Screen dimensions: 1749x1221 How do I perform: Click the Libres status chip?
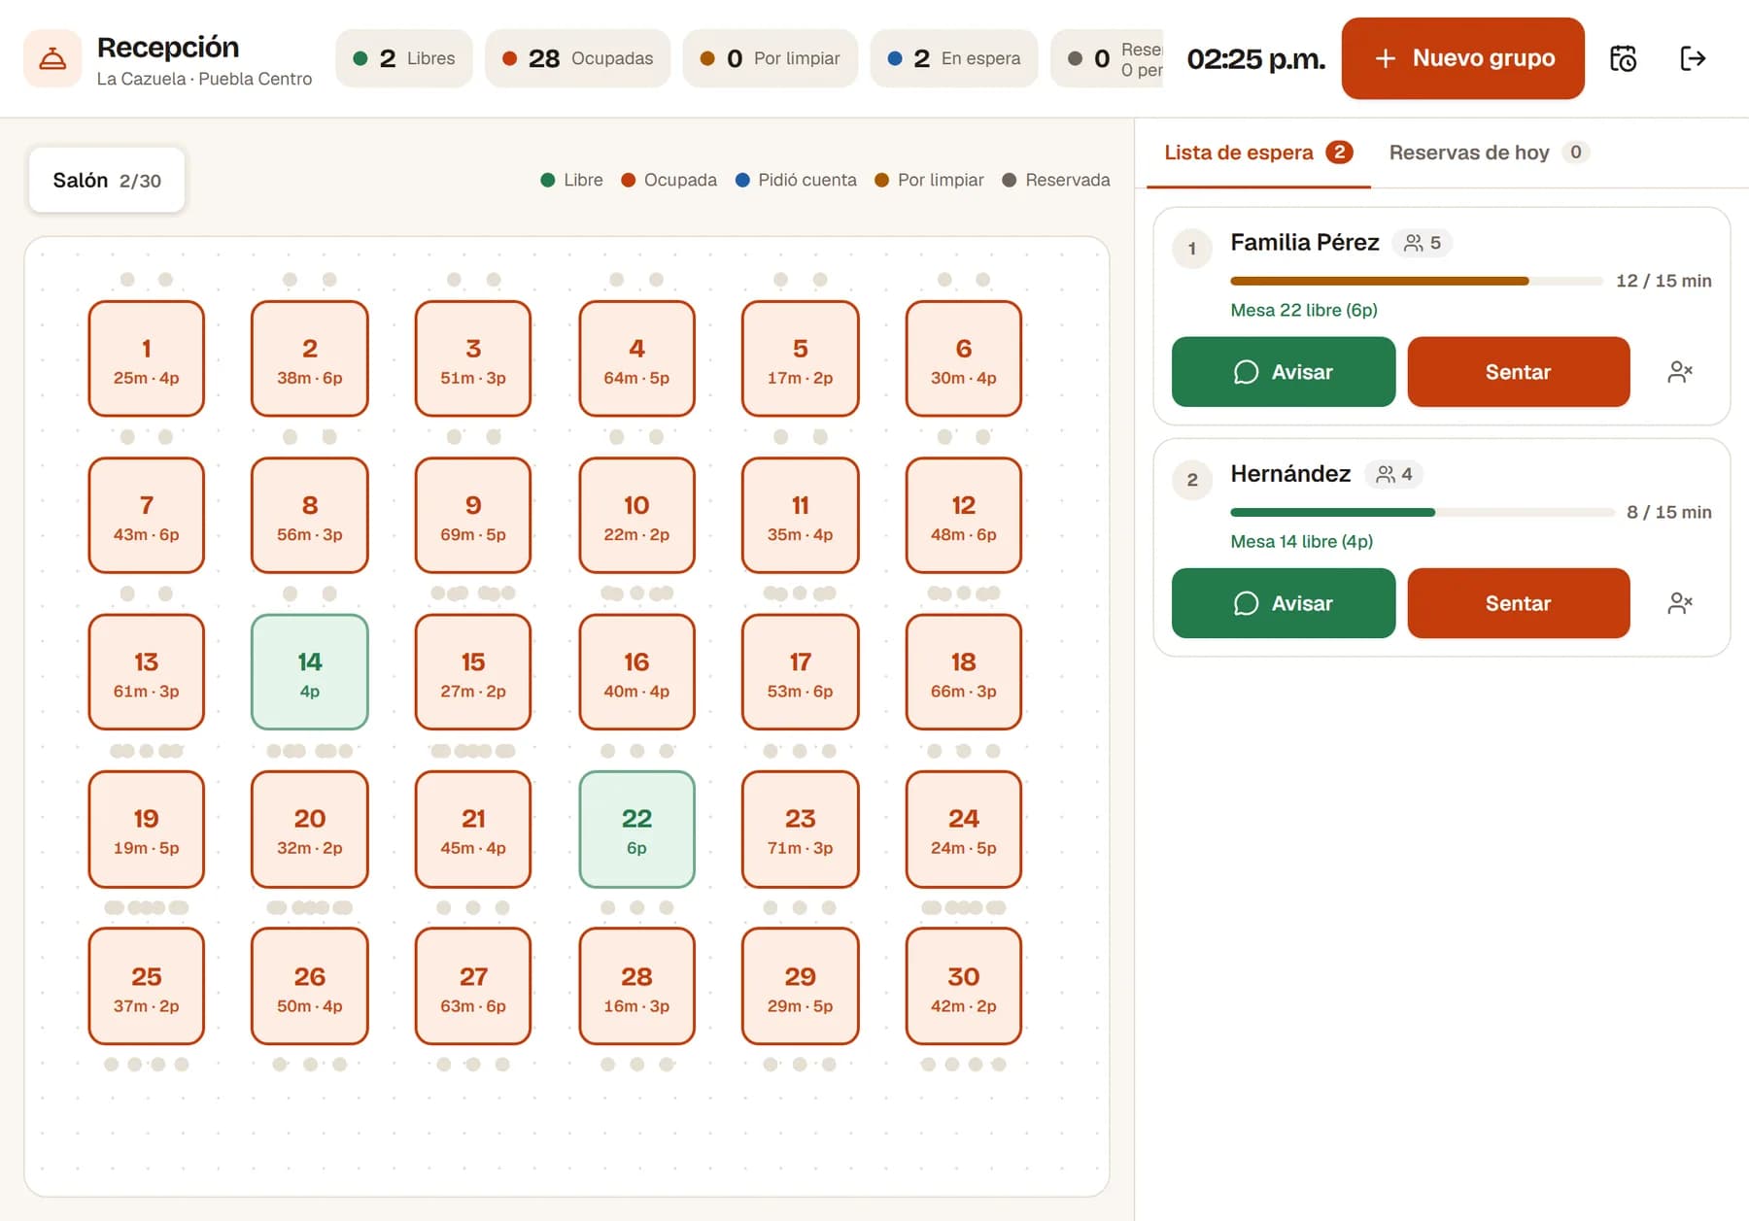[404, 58]
